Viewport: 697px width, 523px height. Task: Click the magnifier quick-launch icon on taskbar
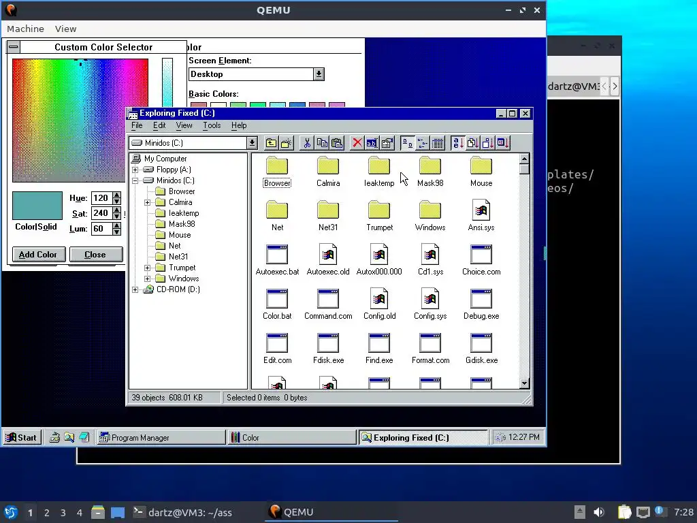pyautogui.click(x=69, y=437)
